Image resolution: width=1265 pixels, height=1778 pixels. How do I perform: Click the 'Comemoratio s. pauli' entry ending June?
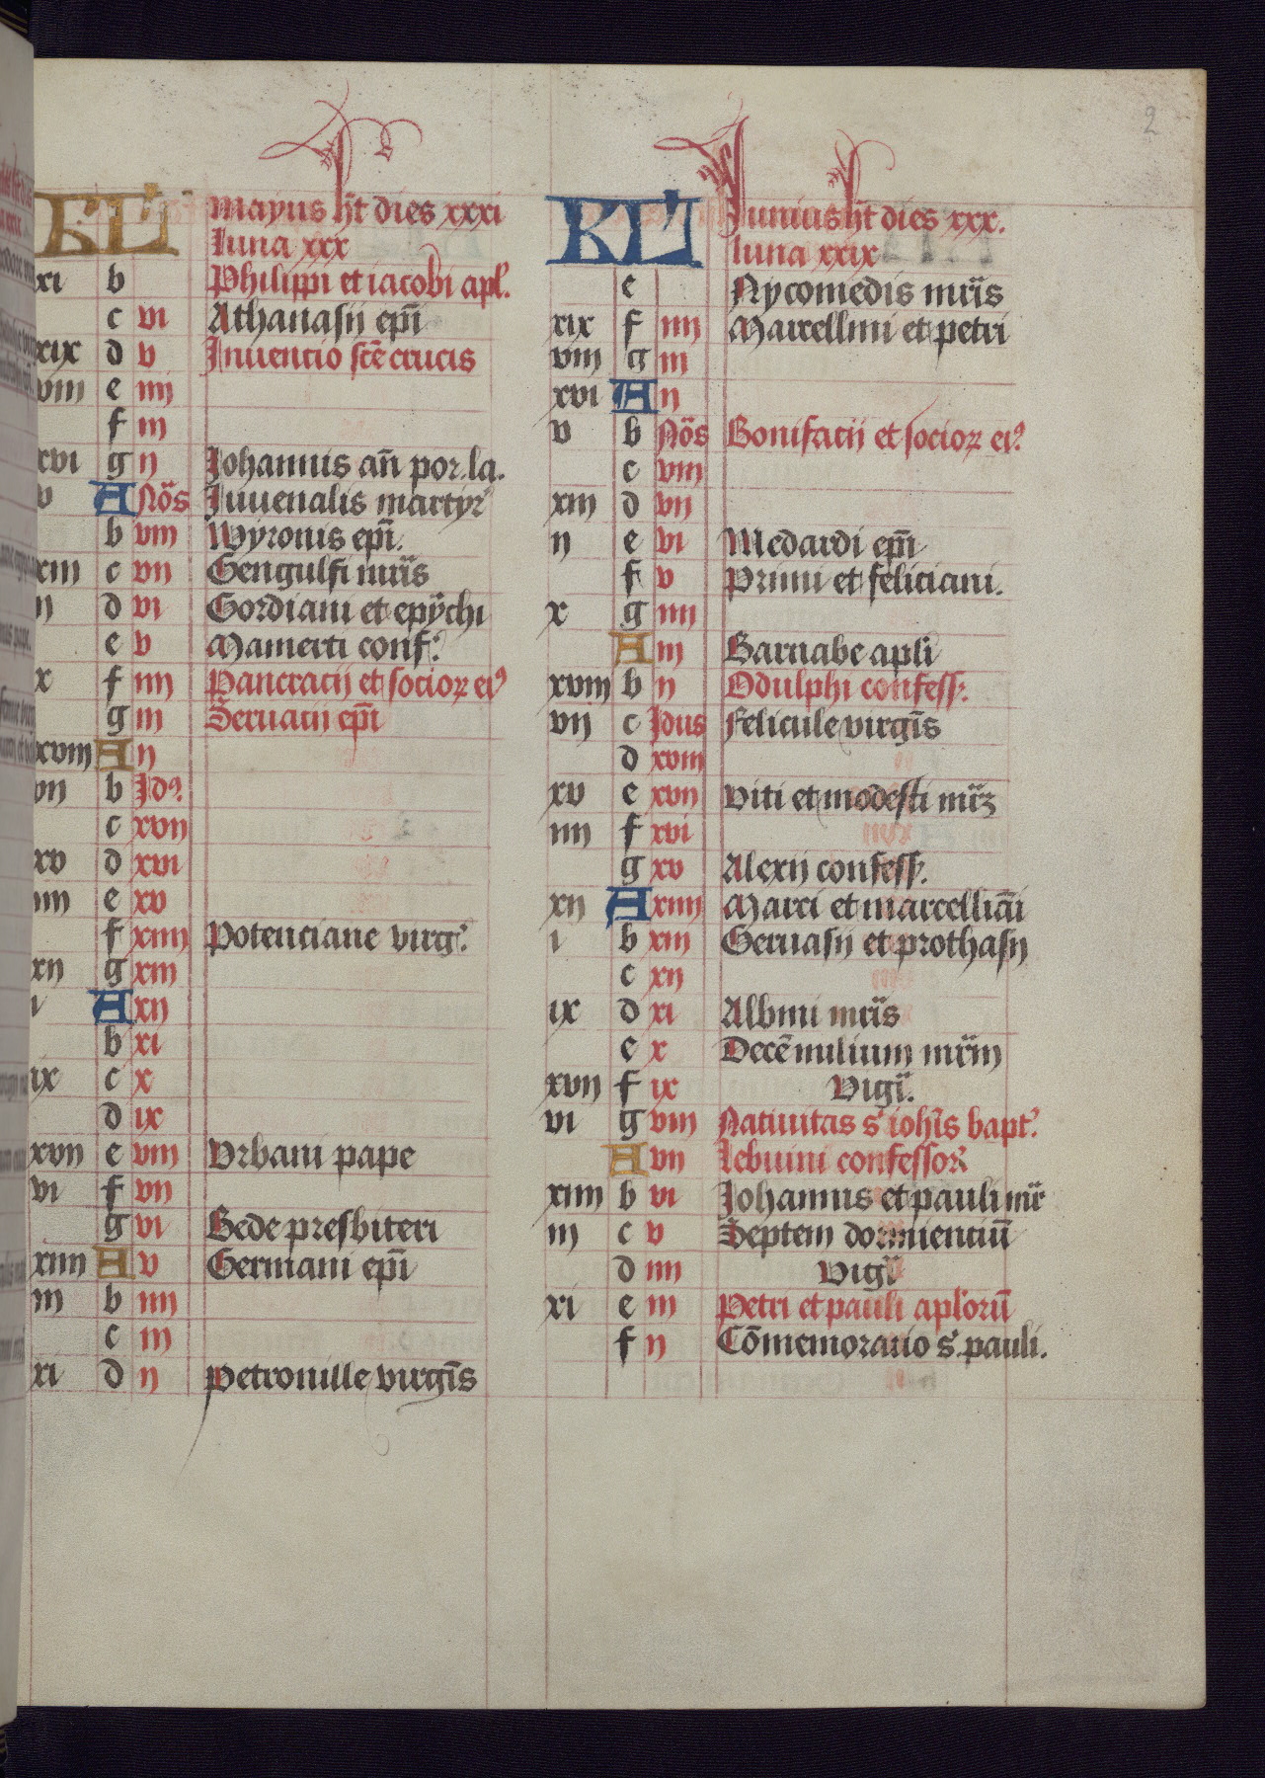tap(882, 1344)
